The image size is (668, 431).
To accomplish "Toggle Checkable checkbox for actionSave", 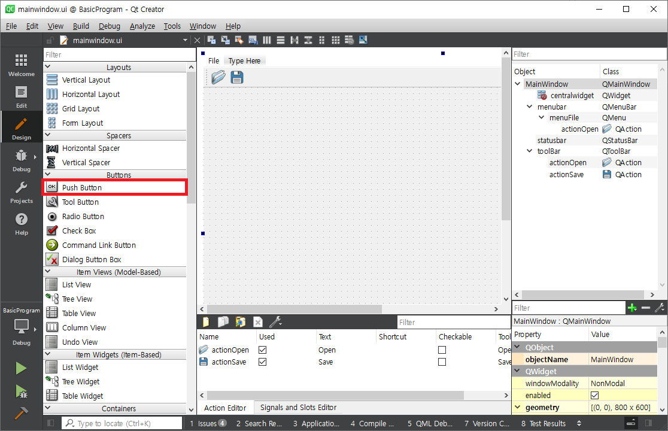I will coord(442,362).
